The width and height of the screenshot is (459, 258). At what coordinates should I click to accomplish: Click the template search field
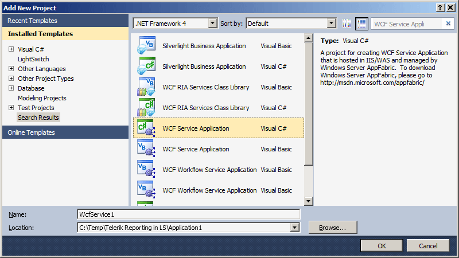(x=407, y=24)
